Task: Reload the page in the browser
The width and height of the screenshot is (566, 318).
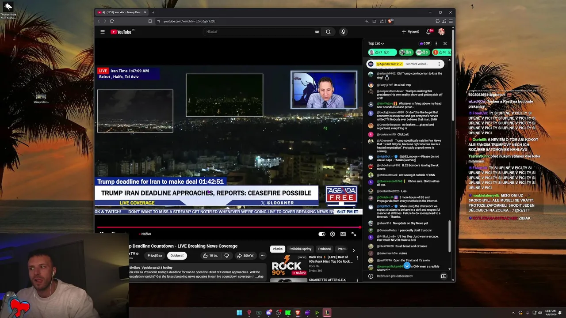Action: (x=112, y=21)
